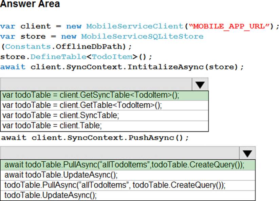This screenshot has height=201, width=279.
Task: Expand the second dropdown arrow below PushAsync line
Action: [247, 153]
